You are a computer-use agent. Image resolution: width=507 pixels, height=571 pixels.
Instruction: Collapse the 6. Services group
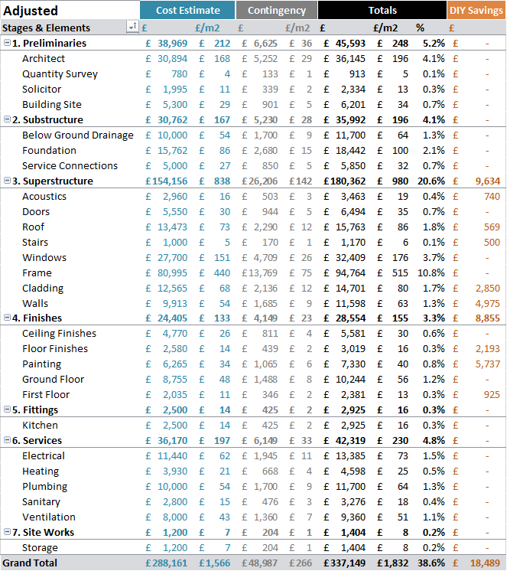coord(7,440)
